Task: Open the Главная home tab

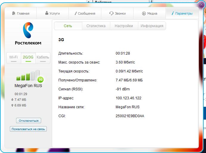Action: (21, 13)
